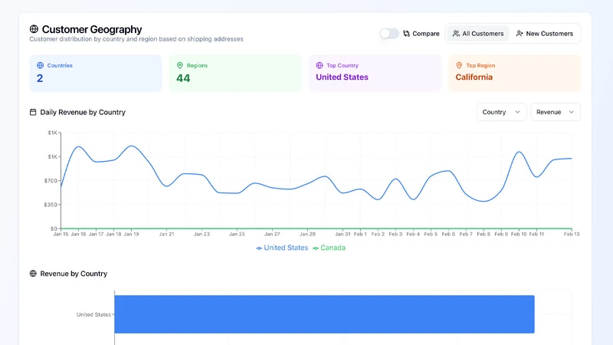Select the New Customers tab
613x345 pixels.
point(544,34)
